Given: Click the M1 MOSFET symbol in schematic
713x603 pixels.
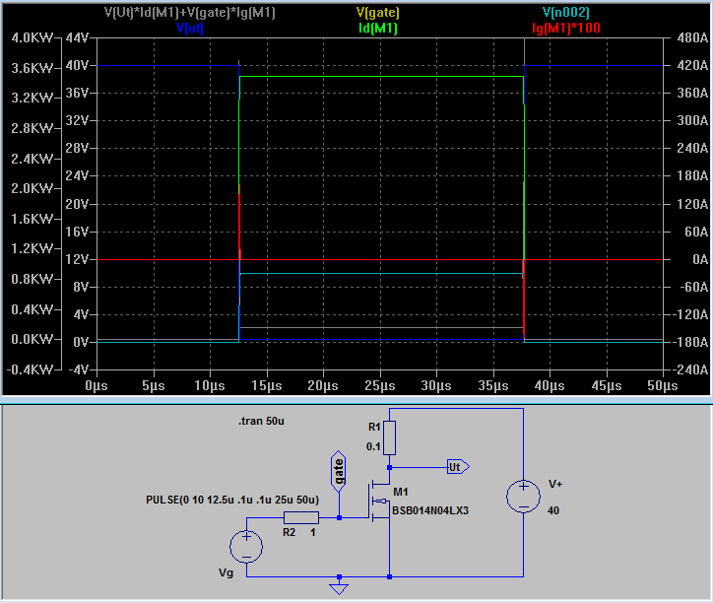Looking at the screenshot, I should pos(379,501).
